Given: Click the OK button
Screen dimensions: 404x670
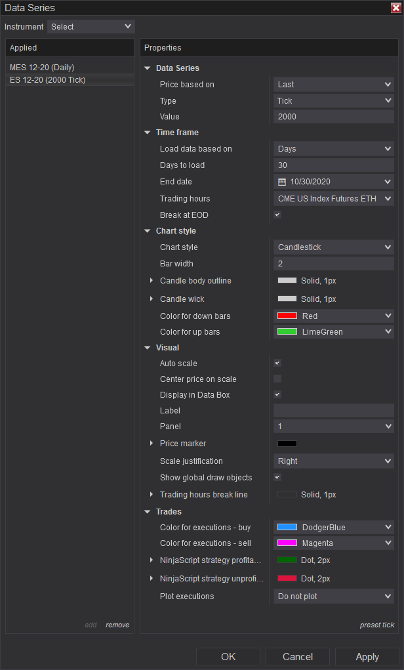Looking at the screenshot, I should pyautogui.click(x=228, y=657).
